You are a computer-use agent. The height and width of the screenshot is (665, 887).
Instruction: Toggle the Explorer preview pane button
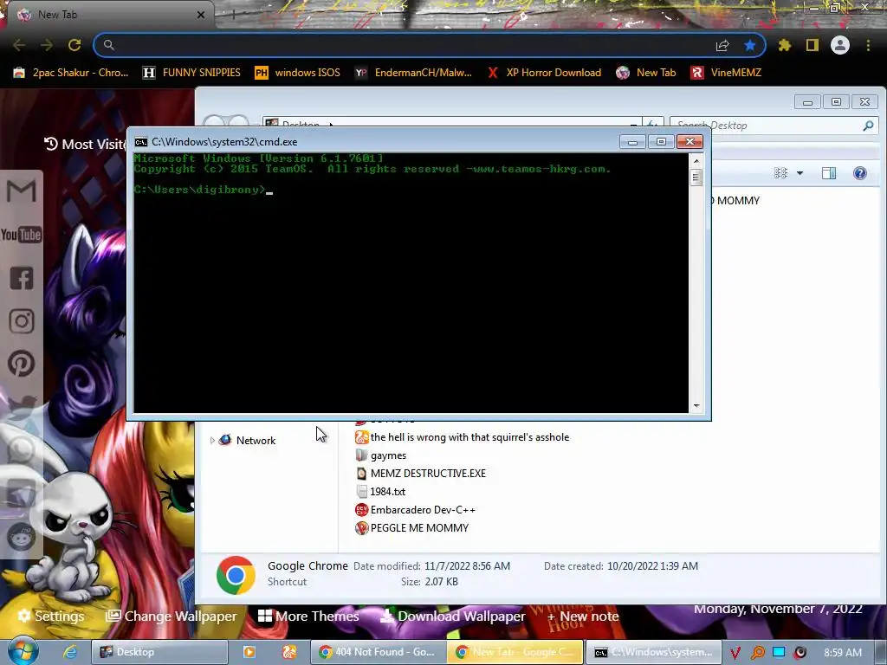tap(829, 173)
